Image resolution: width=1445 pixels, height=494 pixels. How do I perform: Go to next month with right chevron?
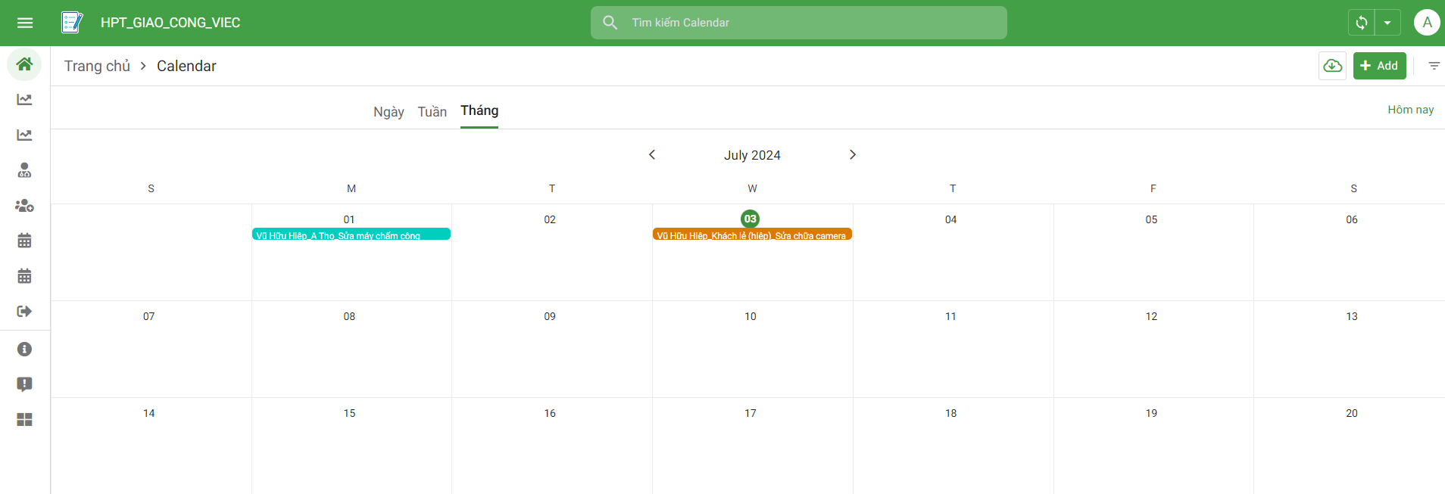tap(853, 154)
